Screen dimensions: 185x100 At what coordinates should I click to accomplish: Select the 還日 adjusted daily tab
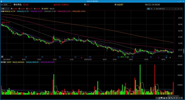click(x=157, y=9)
